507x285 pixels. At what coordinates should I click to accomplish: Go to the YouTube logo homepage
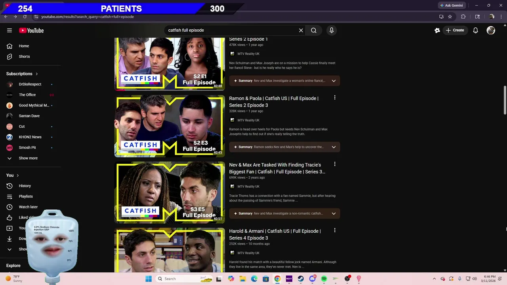click(31, 30)
